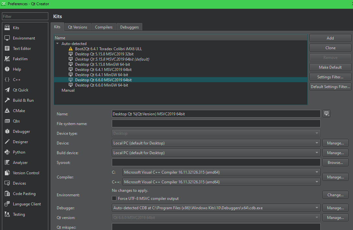This screenshot has height=230, width=353.
Task: Select the Qbs category icon
Action: point(7,121)
